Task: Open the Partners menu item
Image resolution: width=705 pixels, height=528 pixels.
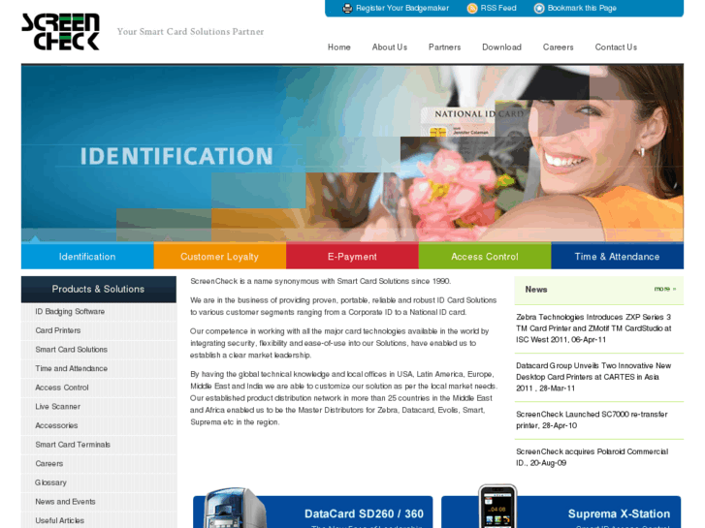Action: pyautogui.click(x=445, y=47)
